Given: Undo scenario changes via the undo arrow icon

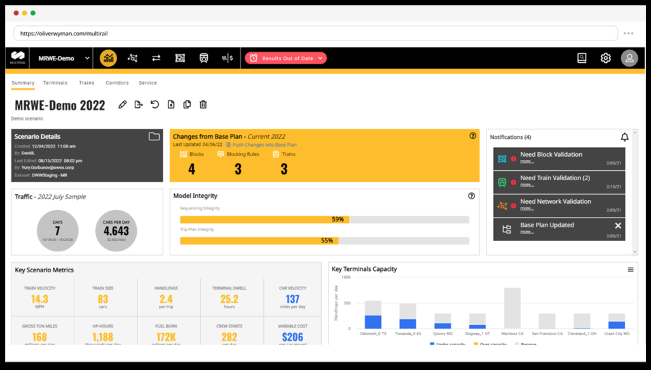Looking at the screenshot, I should (154, 104).
